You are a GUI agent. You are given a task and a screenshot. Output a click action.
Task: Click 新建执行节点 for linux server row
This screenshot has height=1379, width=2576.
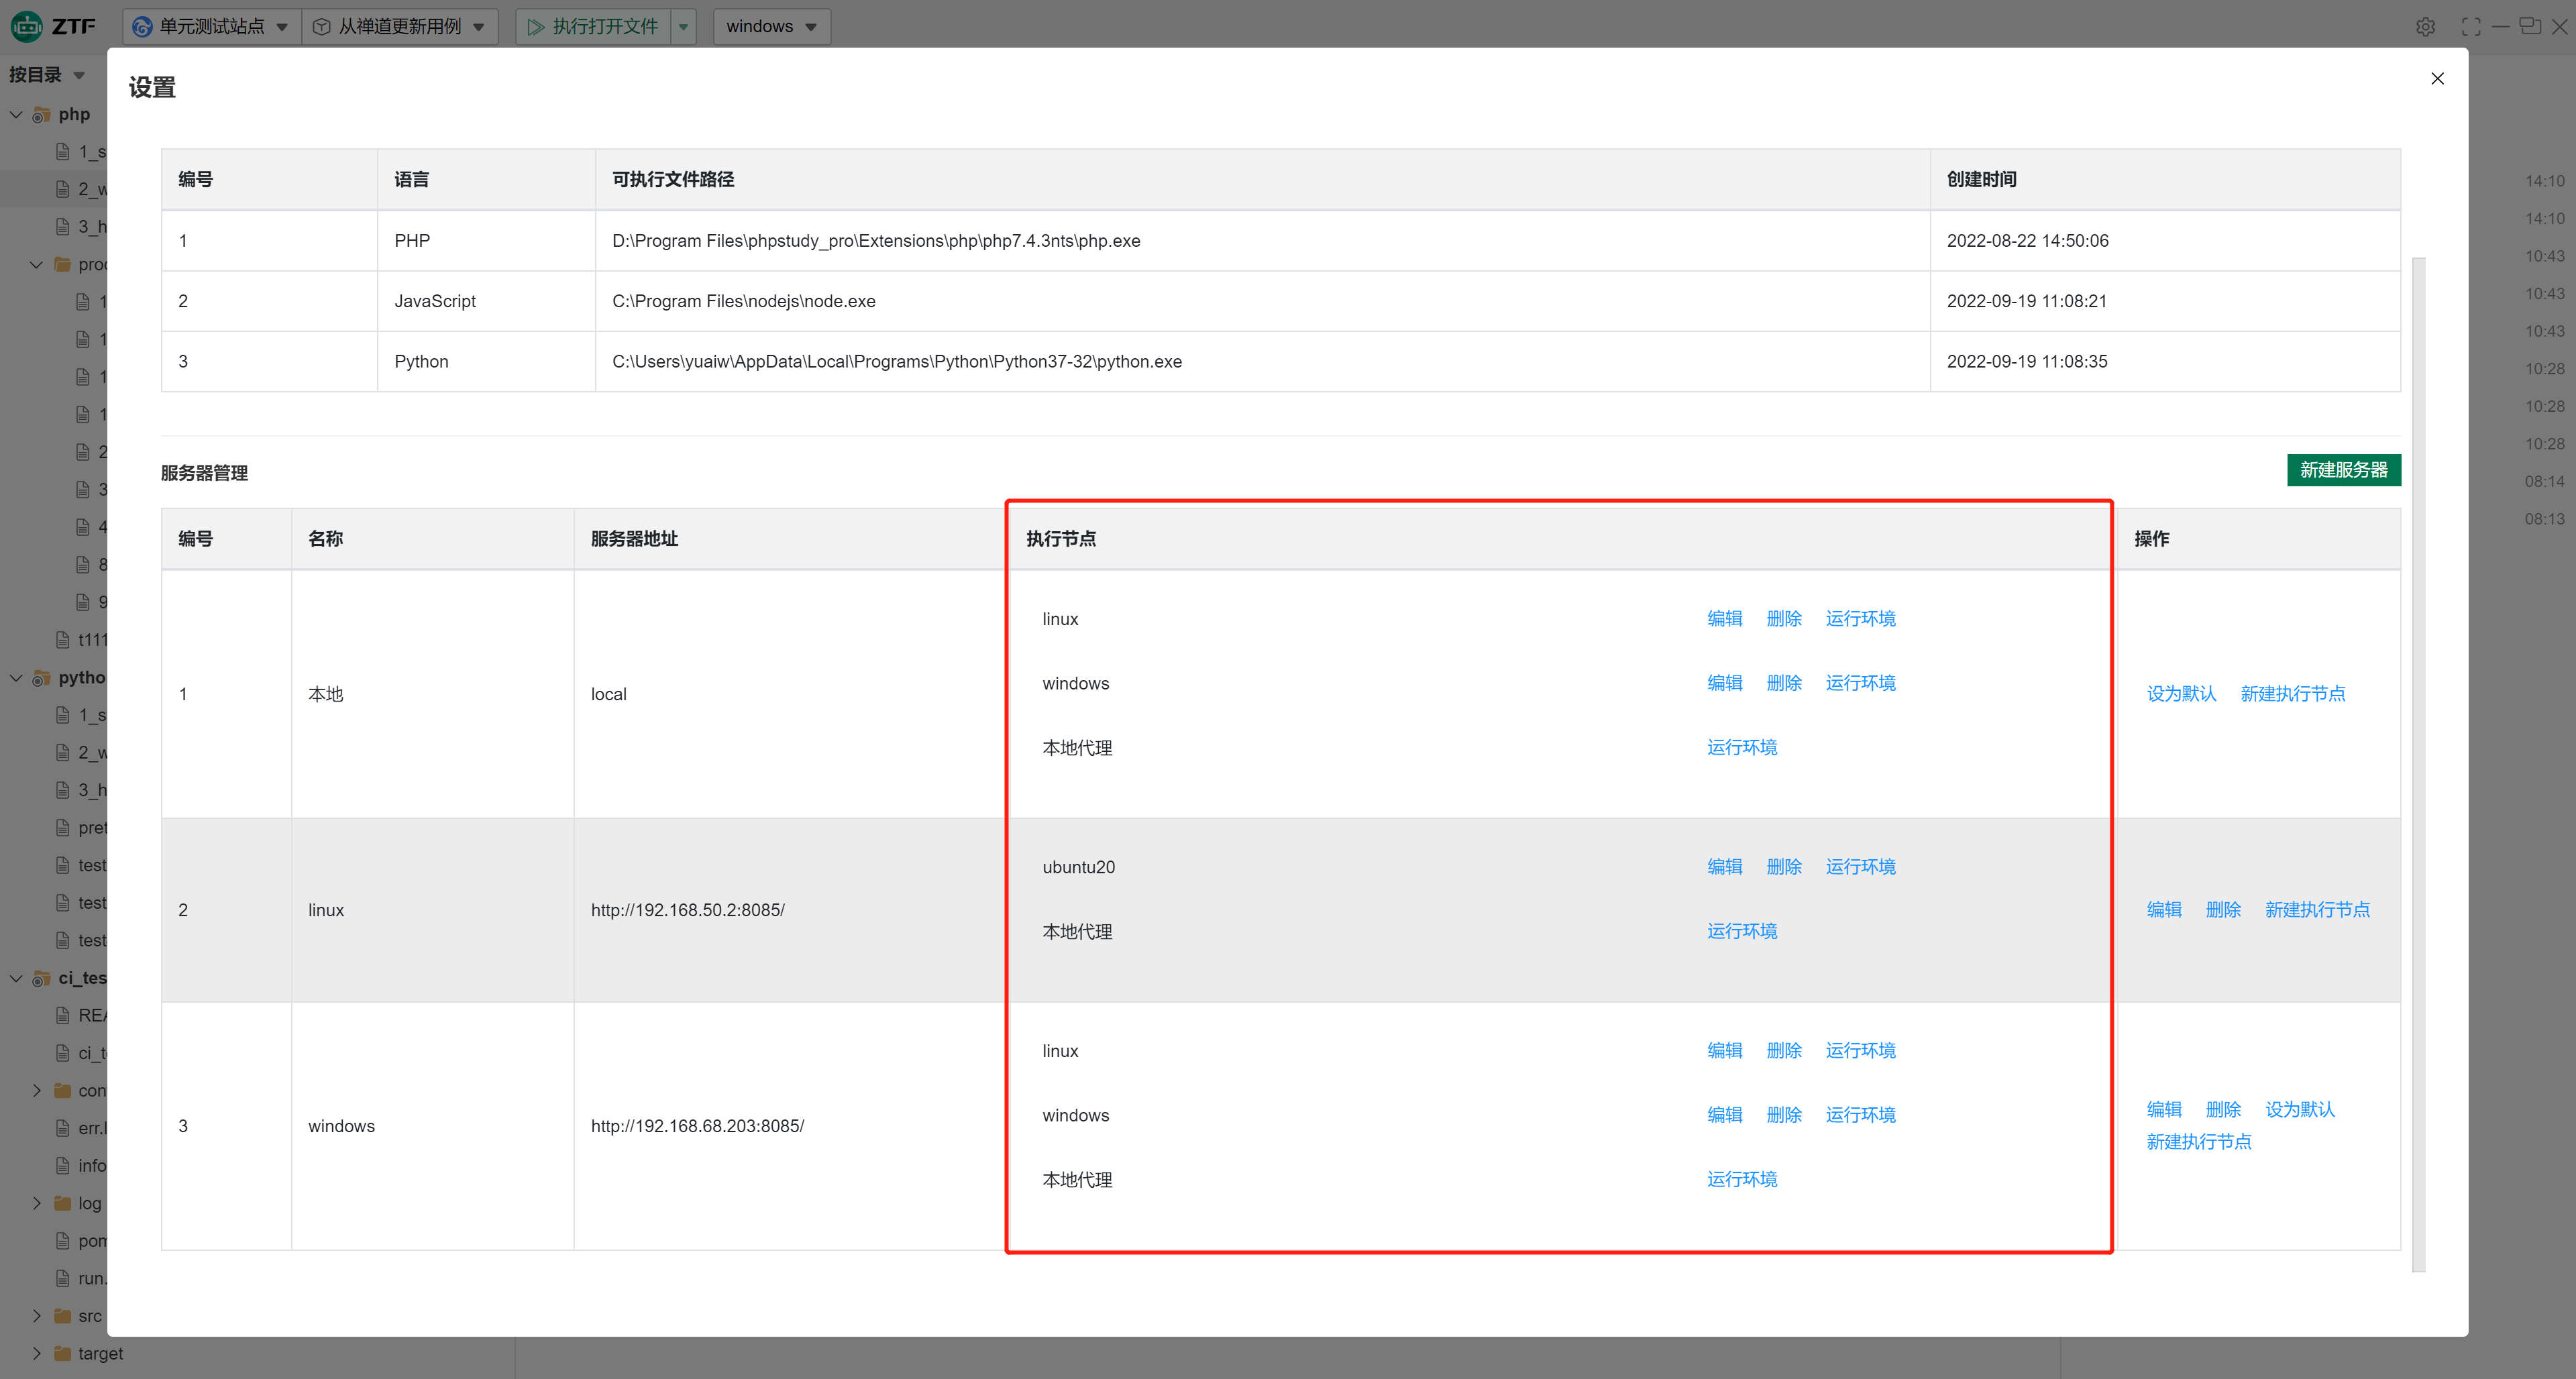click(x=2316, y=910)
